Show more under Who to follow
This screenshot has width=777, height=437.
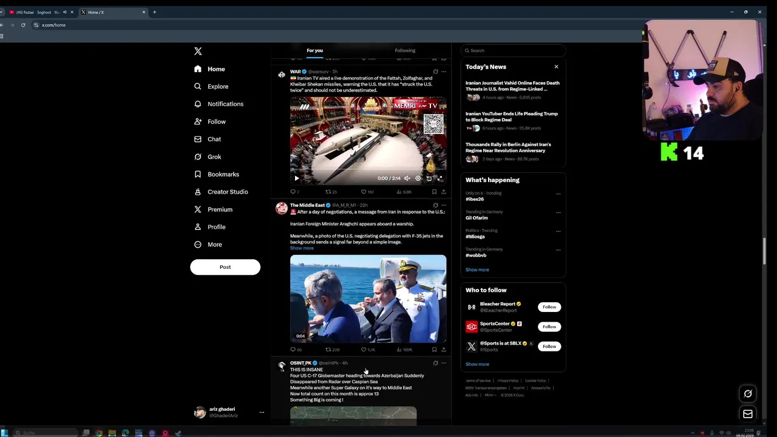coord(477,364)
